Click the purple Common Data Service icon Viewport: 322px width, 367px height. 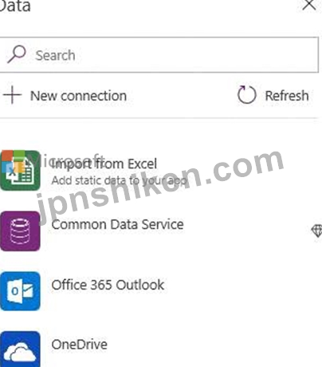pyautogui.click(x=20, y=231)
